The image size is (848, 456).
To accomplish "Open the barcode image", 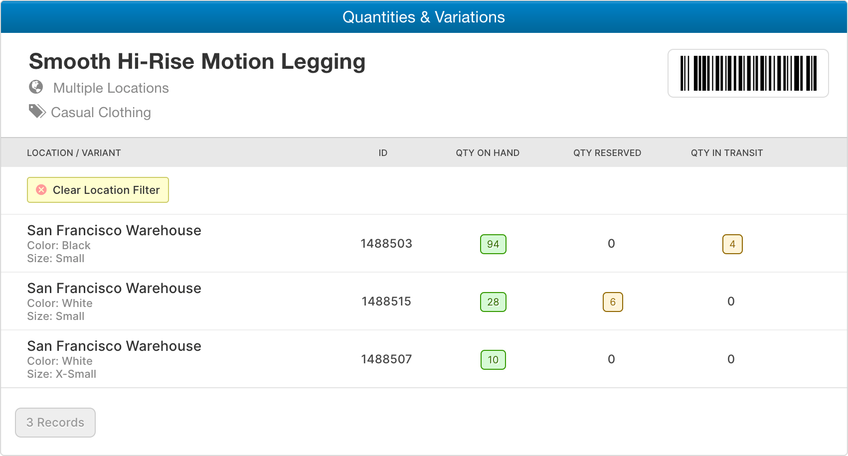I will 748,73.
